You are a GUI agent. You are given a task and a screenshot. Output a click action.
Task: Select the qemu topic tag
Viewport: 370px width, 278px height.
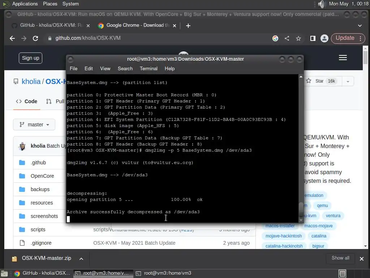tap(322, 206)
